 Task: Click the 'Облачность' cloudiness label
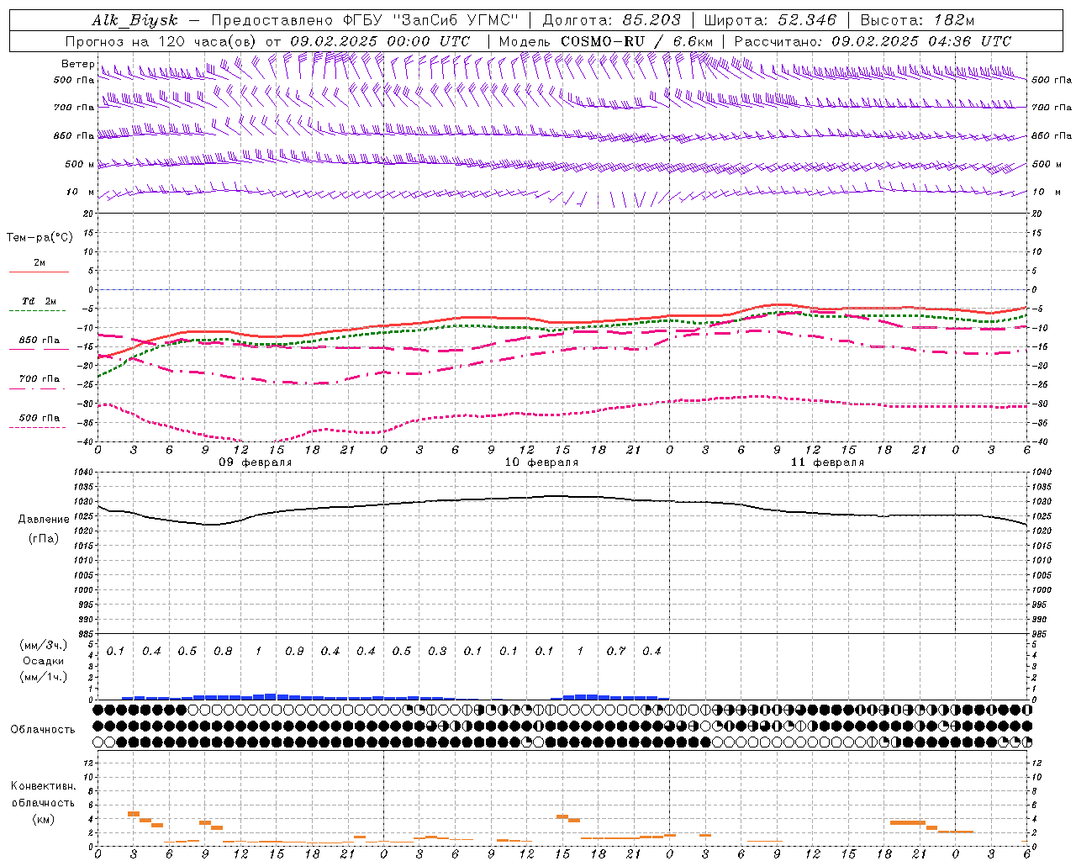pos(43,729)
